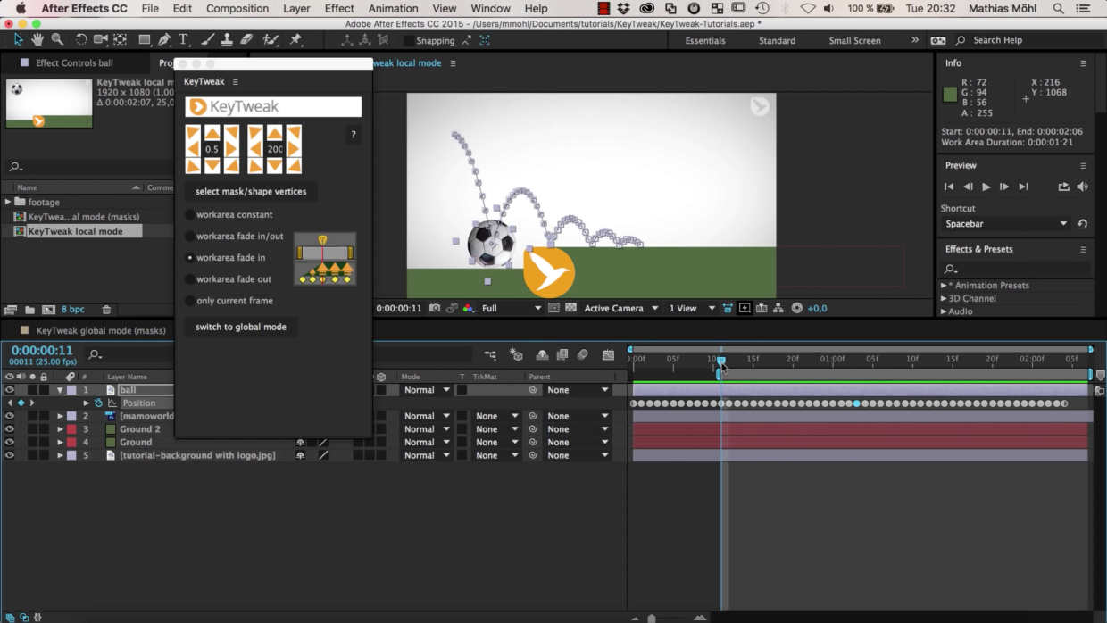Select the Brush tool
The height and width of the screenshot is (623, 1107).
pos(207,40)
